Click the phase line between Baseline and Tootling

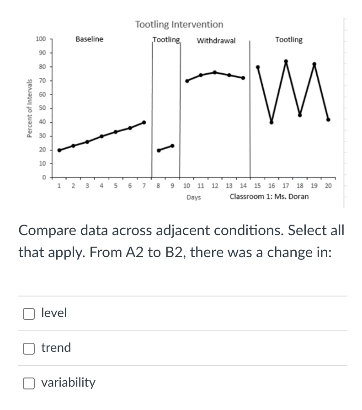pyautogui.click(x=153, y=110)
